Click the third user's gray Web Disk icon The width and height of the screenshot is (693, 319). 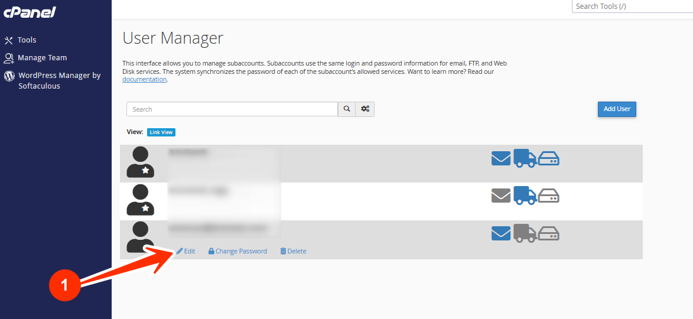point(549,233)
